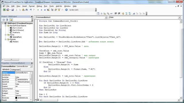The height and width of the screenshot is (103, 184).
Task: Save the workbook with the floppy icon
Action: coord(12,10)
